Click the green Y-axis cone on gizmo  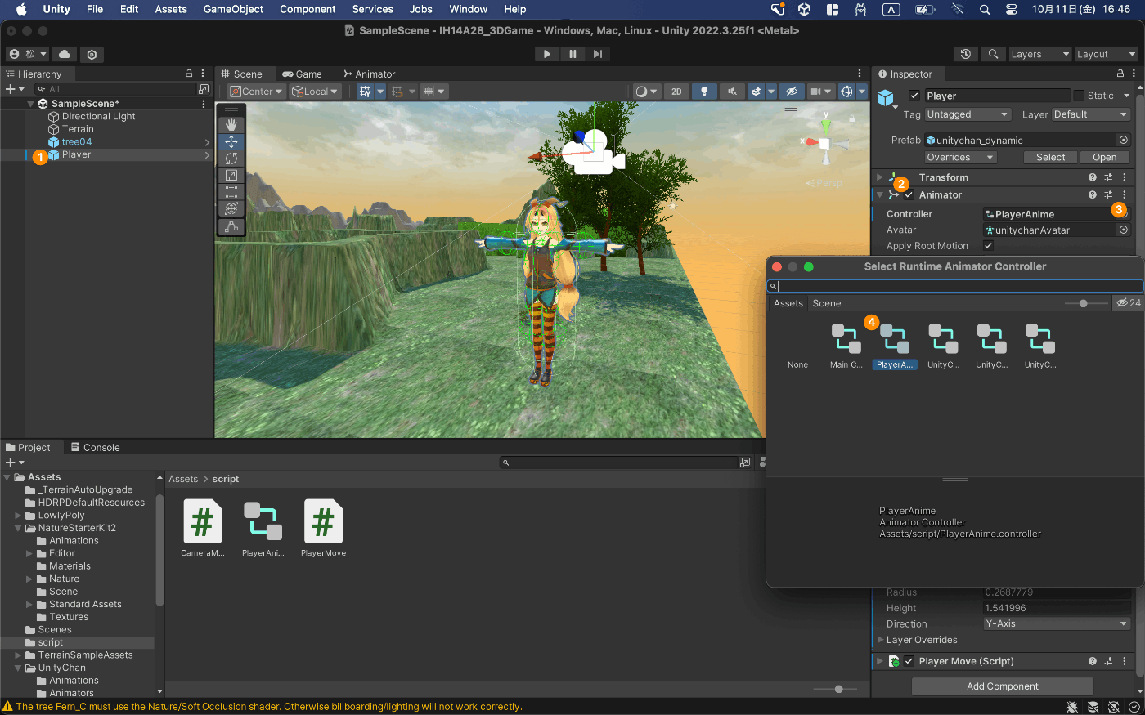click(826, 126)
